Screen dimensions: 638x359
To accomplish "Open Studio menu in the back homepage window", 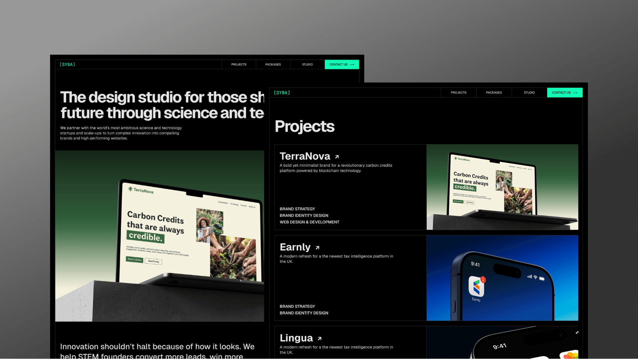I will tap(307, 64).
